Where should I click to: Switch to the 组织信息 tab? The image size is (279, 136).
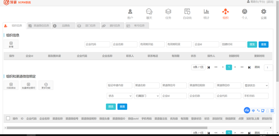coord(15,26)
